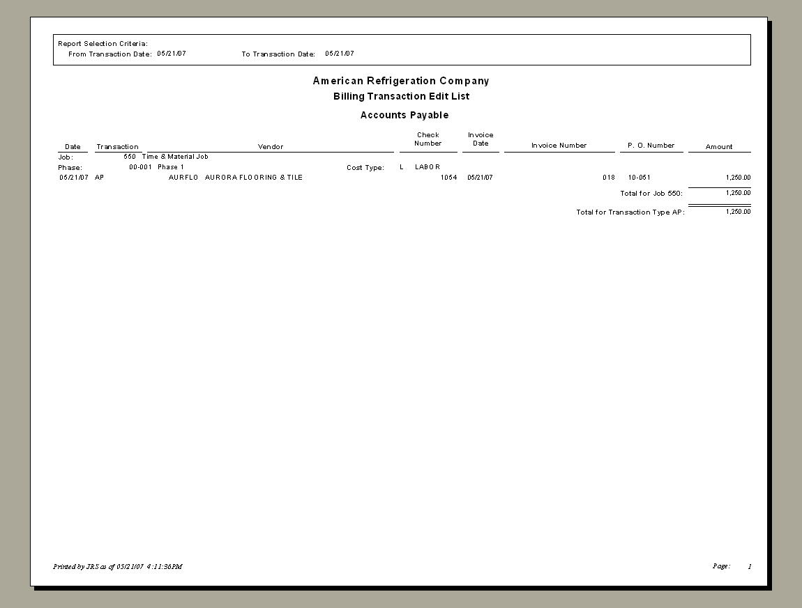The height and width of the screenshot is (608, 802).
Task: Click check number 1054
Action: tap(449, 178)
